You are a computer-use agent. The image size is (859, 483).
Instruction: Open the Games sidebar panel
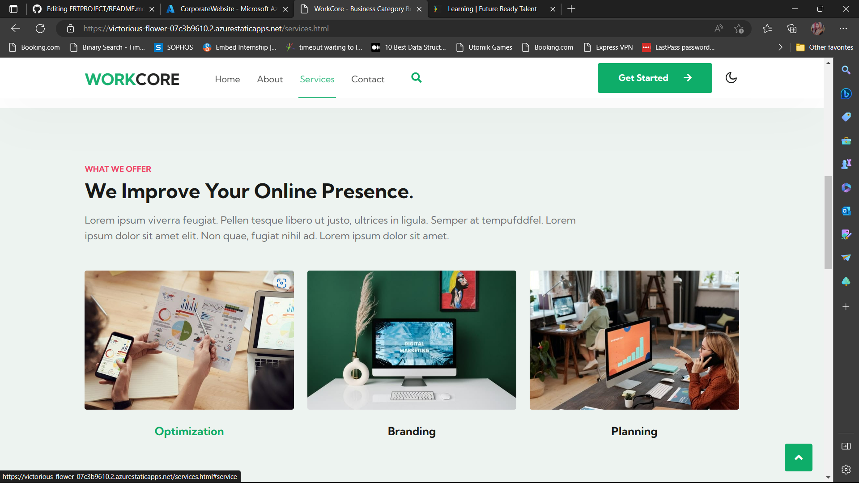pyautogui.click(x=846, y=163)
